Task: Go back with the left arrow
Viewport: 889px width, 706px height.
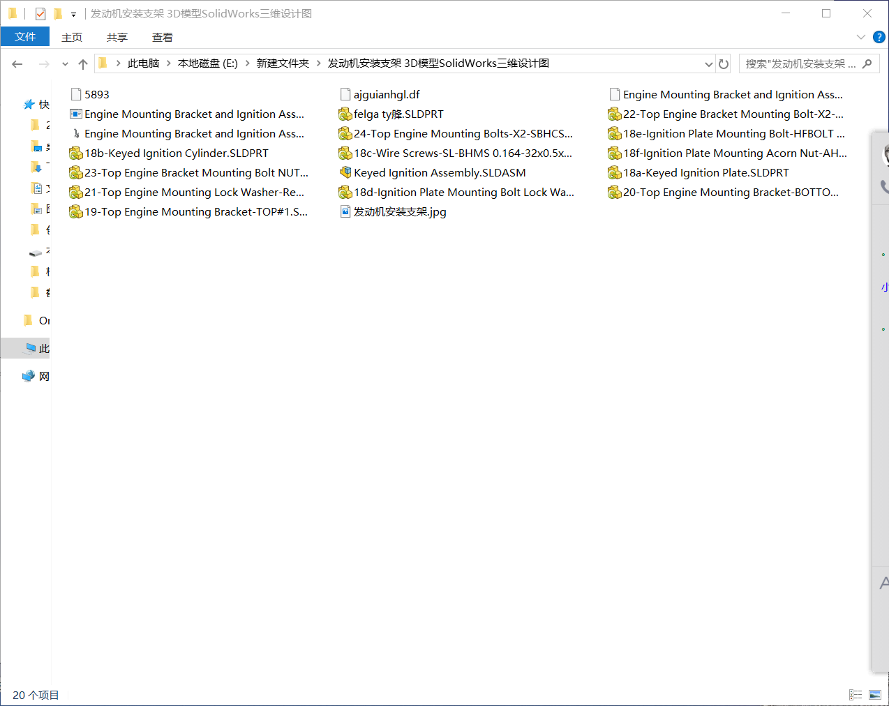Action: (17, 64)
